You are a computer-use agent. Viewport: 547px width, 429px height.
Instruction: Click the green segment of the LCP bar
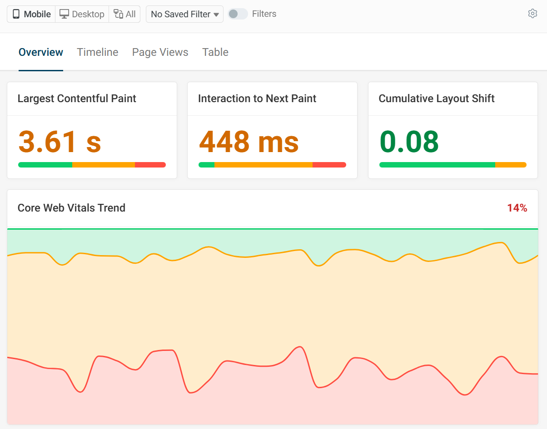[x=45, y=165]
